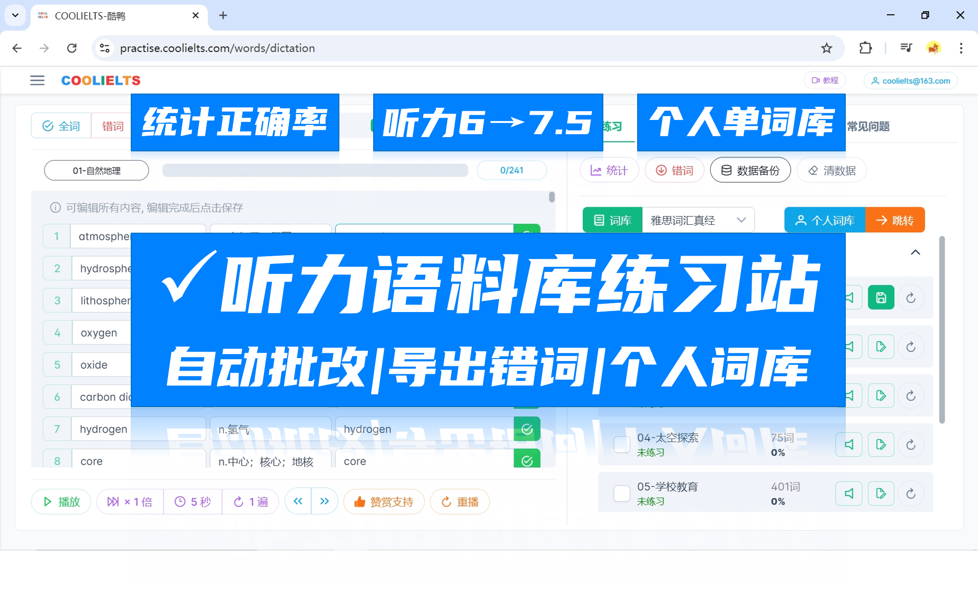The width and height of the screenshot is (978, 603).
Task: Click the word list vertical scrollbar
Action: (x=552, y=197)
